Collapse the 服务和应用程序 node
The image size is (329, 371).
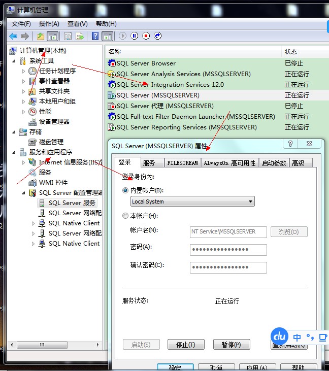click(x=14, y=152)
